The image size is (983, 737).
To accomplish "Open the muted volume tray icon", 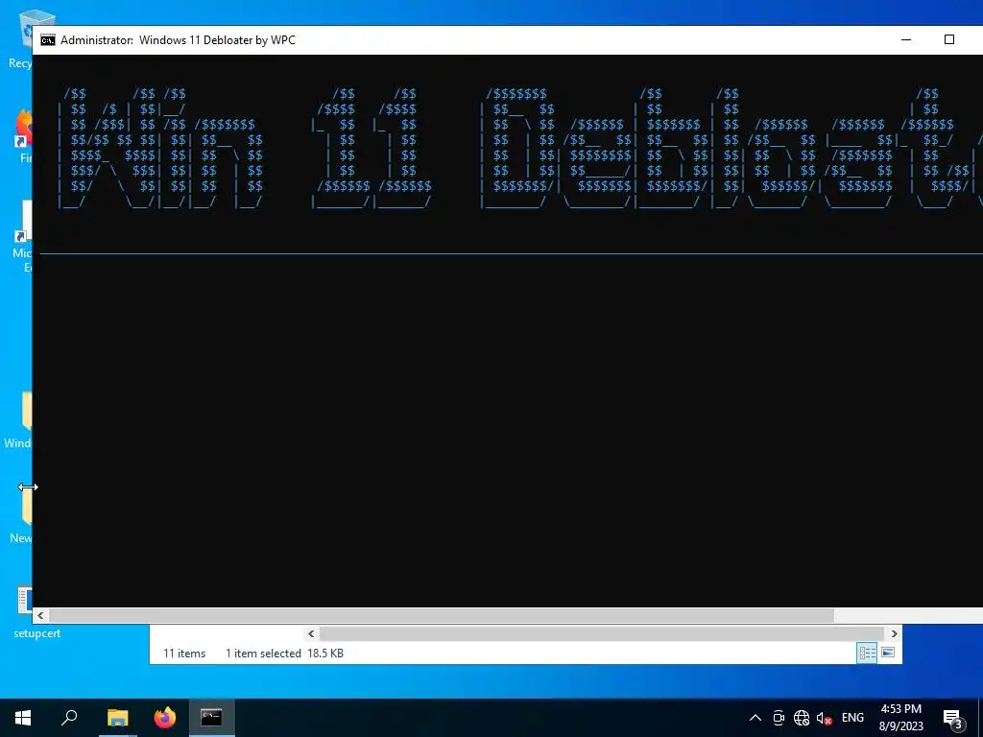I will click(x=825, y=718).
